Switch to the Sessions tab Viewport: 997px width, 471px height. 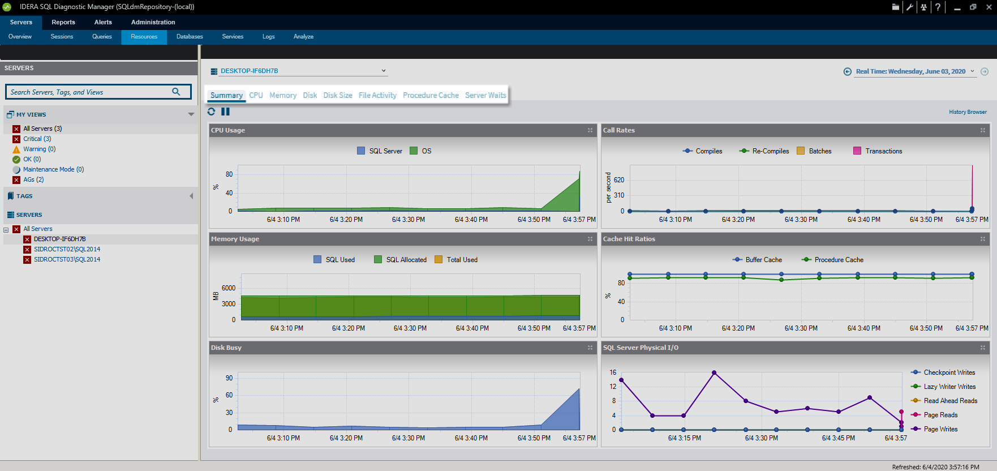click(62, 37)
